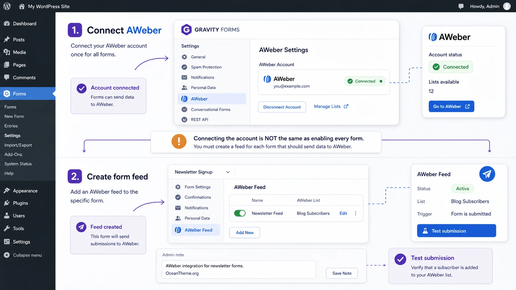This screenshot has height=290, width=516.
Task: Click the external link icon beside Manage Lists
Action: [x=346, y=106]
